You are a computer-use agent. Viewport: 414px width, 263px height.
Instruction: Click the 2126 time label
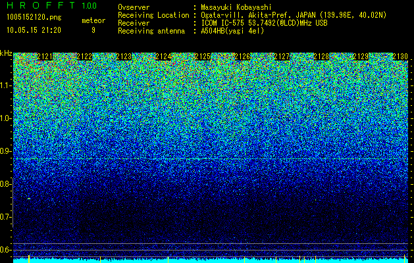coord(242,57)
